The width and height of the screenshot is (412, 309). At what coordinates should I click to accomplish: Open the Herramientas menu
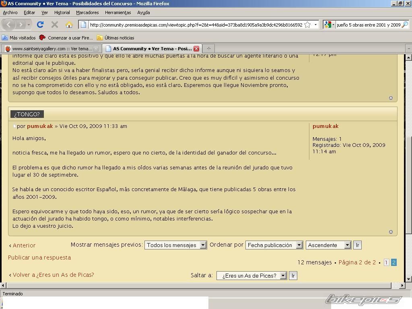click(118, 12)
